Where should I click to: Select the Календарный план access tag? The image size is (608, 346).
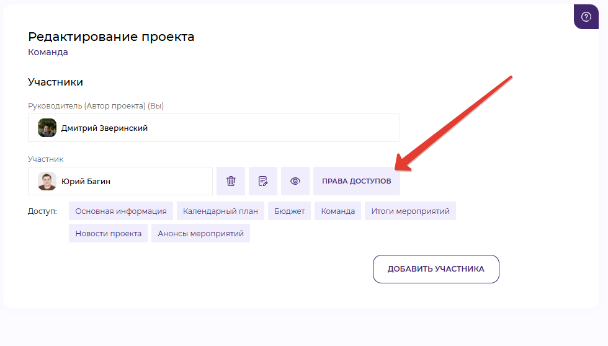coord(220,211)
